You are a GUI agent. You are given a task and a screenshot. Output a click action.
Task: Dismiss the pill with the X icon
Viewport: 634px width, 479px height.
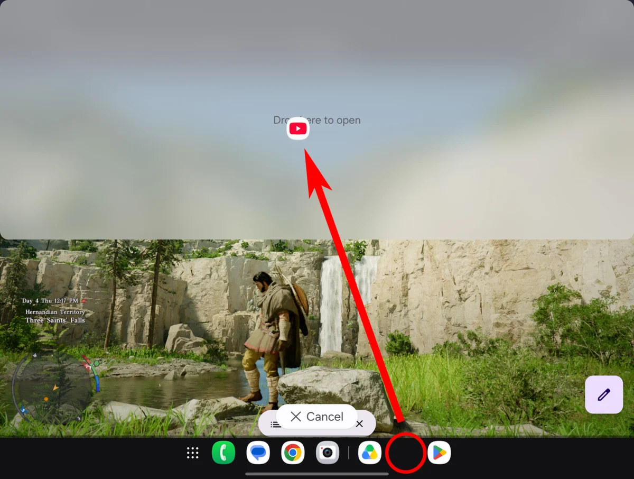(360, 424)
